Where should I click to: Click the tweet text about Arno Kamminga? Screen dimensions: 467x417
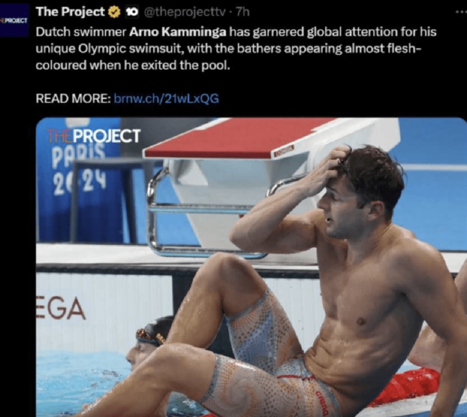click(x=236, y=48)
